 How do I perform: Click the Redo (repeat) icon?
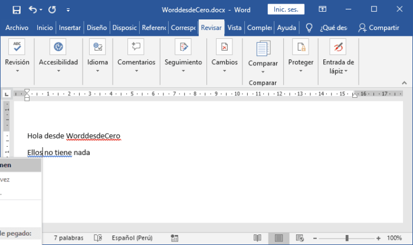click(x=52, y=10)
